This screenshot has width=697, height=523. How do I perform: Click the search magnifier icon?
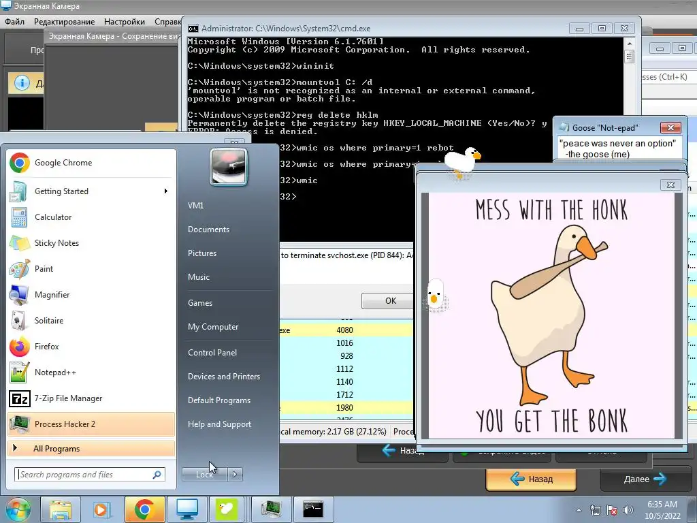click(157, 475)
